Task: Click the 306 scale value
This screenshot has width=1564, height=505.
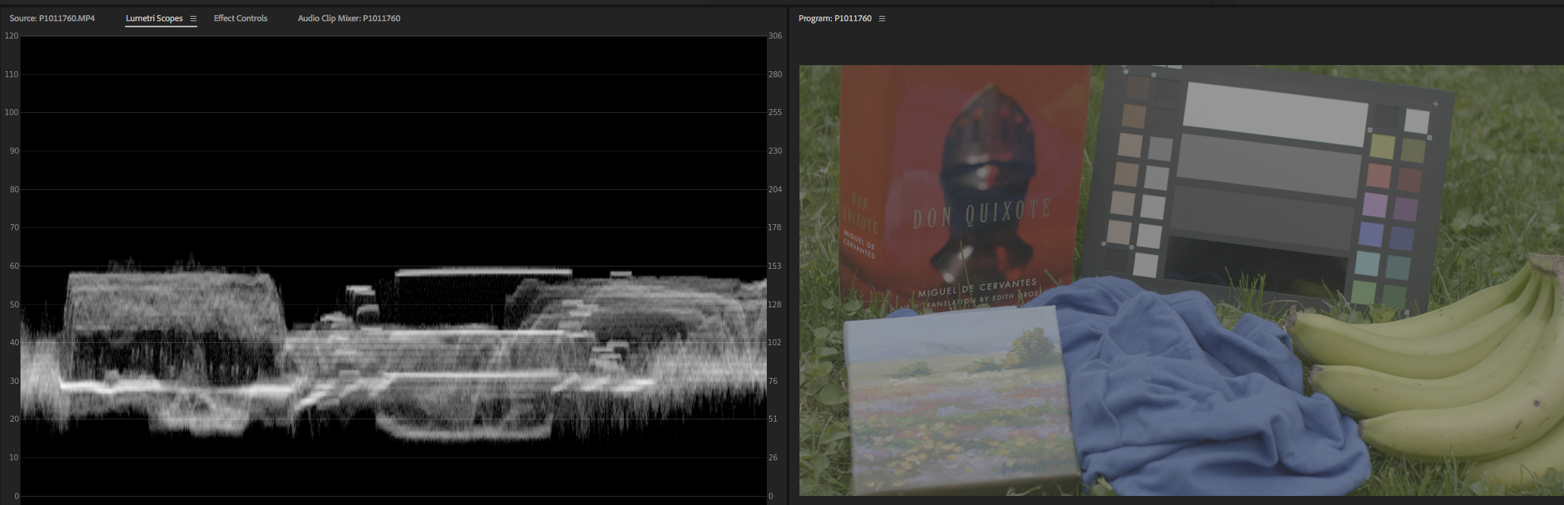Action: [775, 36]
